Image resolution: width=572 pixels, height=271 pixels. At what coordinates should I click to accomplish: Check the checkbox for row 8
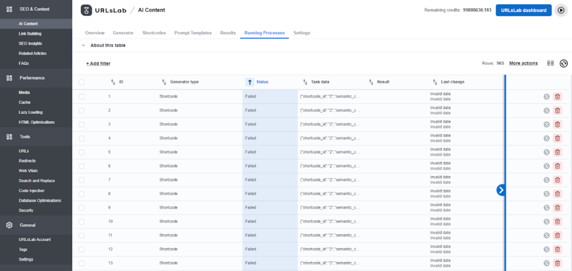pos(82,194)
